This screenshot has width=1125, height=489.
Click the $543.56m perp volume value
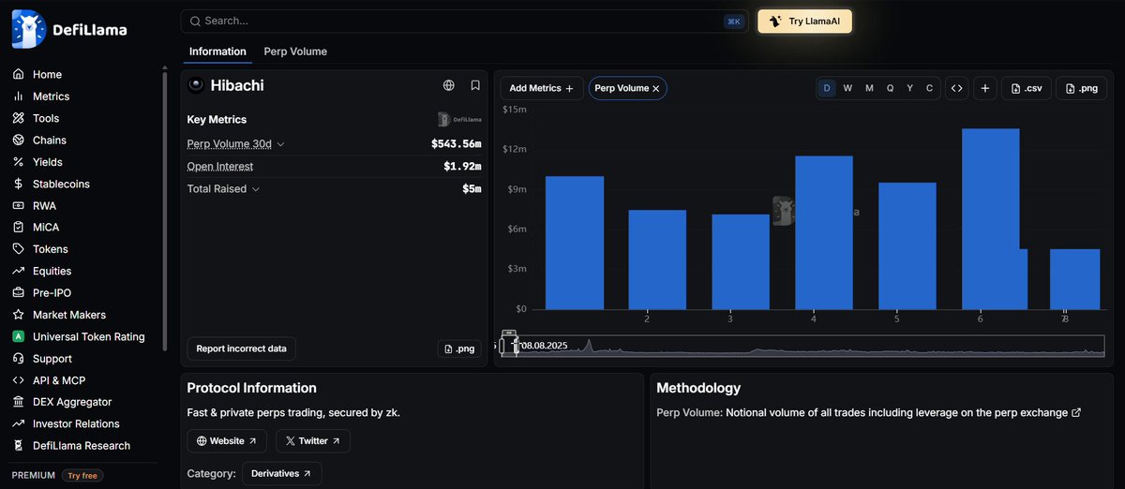pos(456,144)
